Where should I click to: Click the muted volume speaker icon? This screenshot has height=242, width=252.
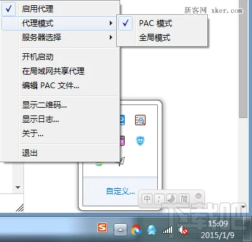click(183, 230)
